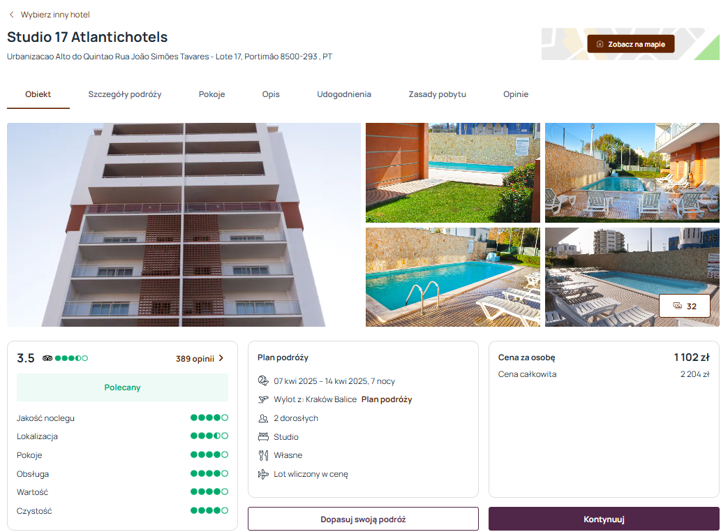Click the guests icon beside 2 dorosłych
Screen dimensions: 721x532
pyautogui.click(x=263, y=418)
